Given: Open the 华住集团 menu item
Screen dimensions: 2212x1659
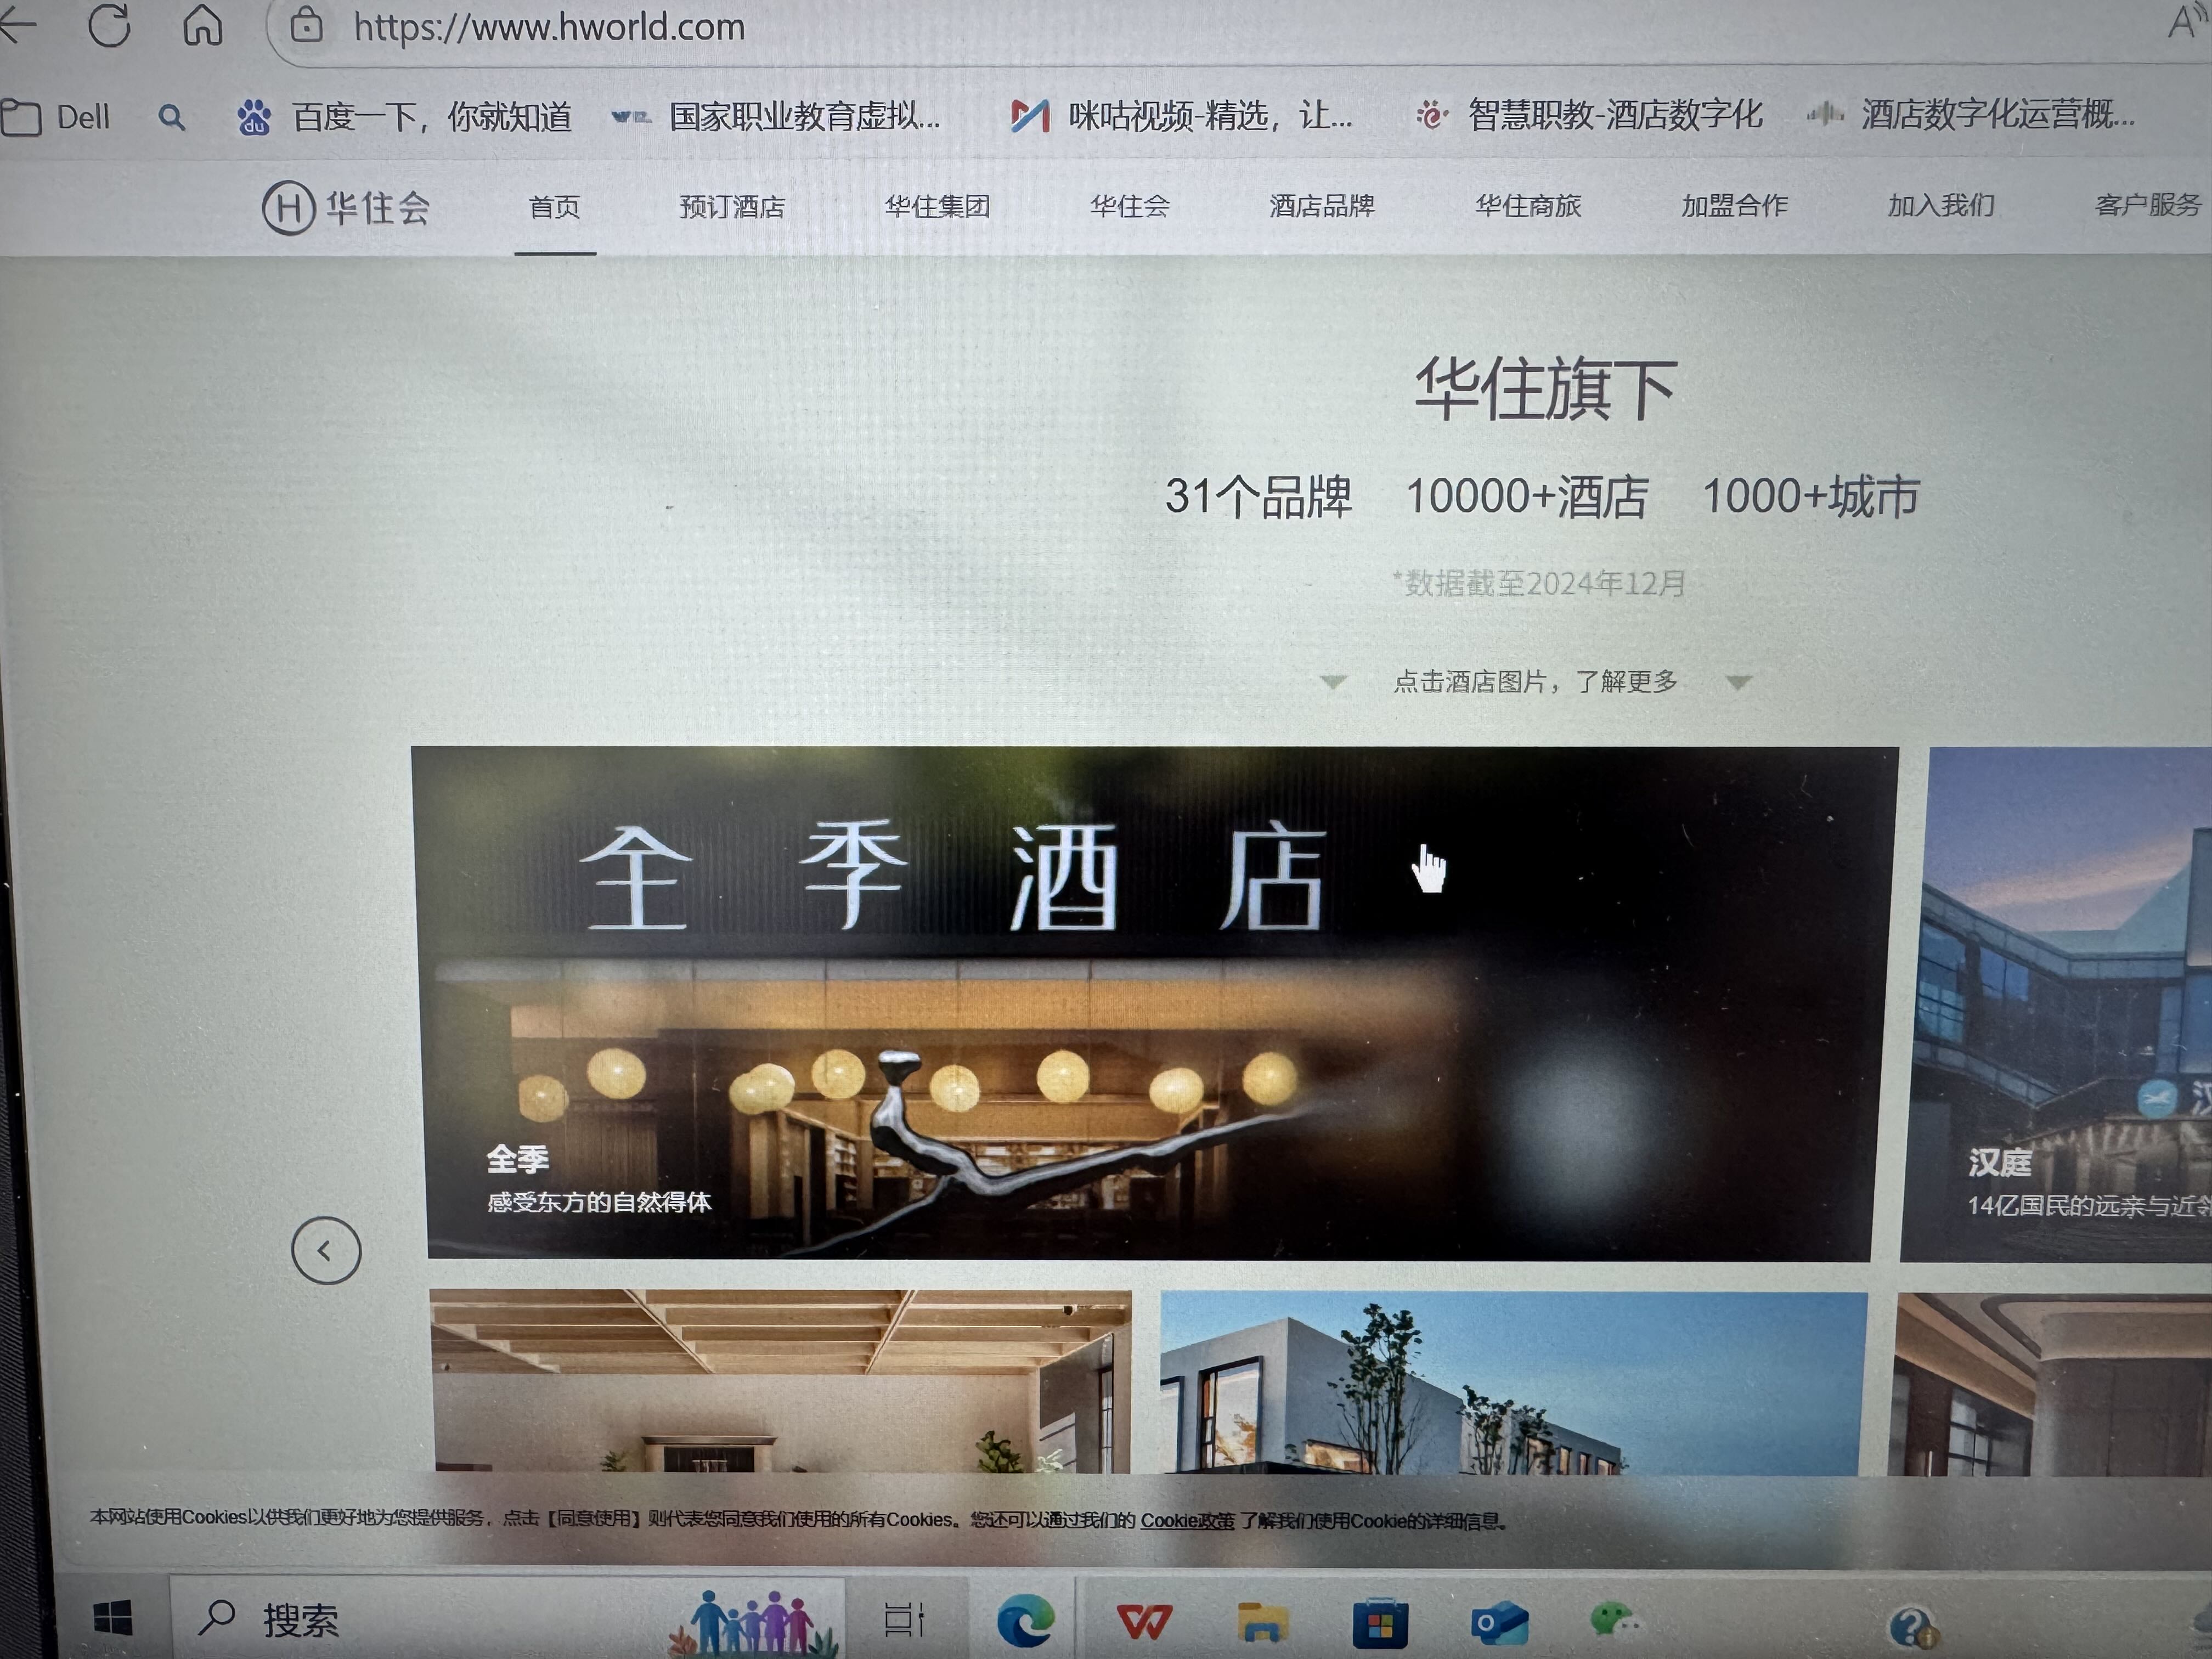Looking at the screenshot, I should click(937, 206).
